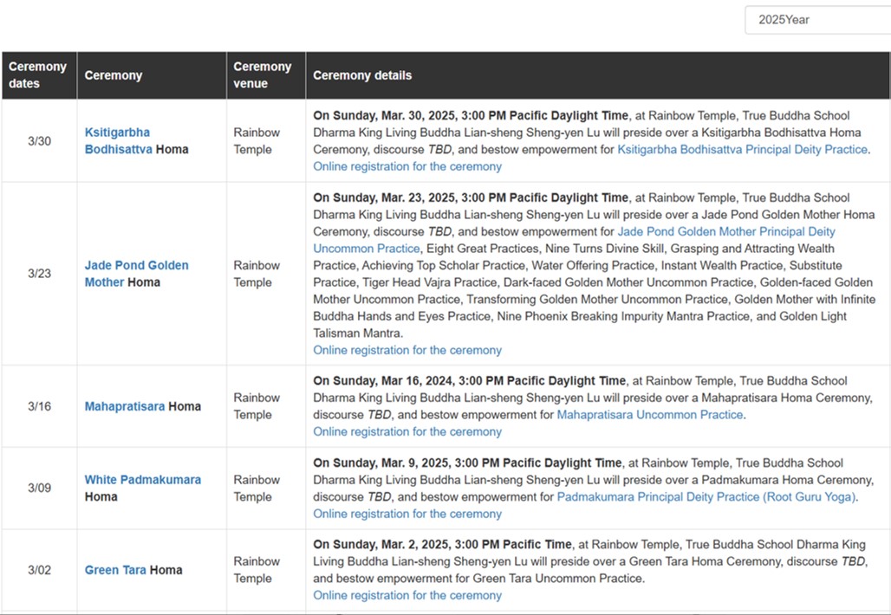Click 'On Sunday, Mar 16, 2024' heading text
The width and height of the screenshot is (891, 615).
point(382,381)
